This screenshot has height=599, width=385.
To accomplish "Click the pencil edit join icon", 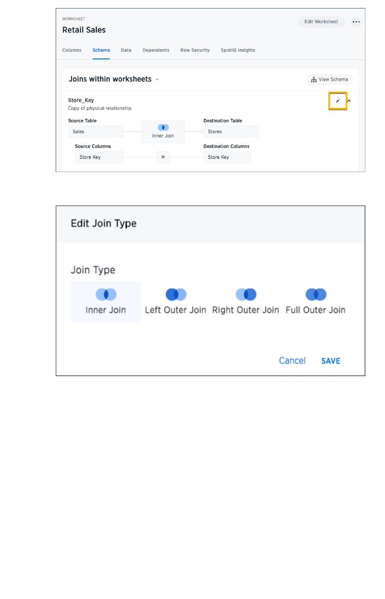I will [338, 101].
